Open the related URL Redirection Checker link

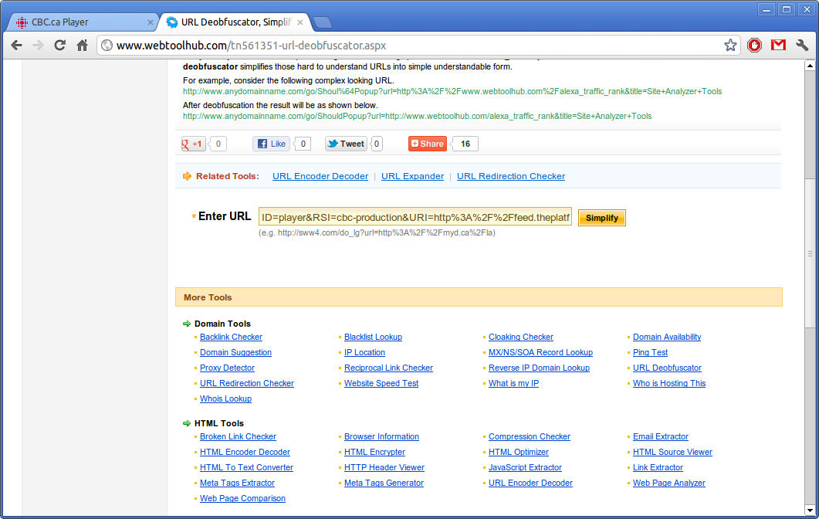click(511, 176)
